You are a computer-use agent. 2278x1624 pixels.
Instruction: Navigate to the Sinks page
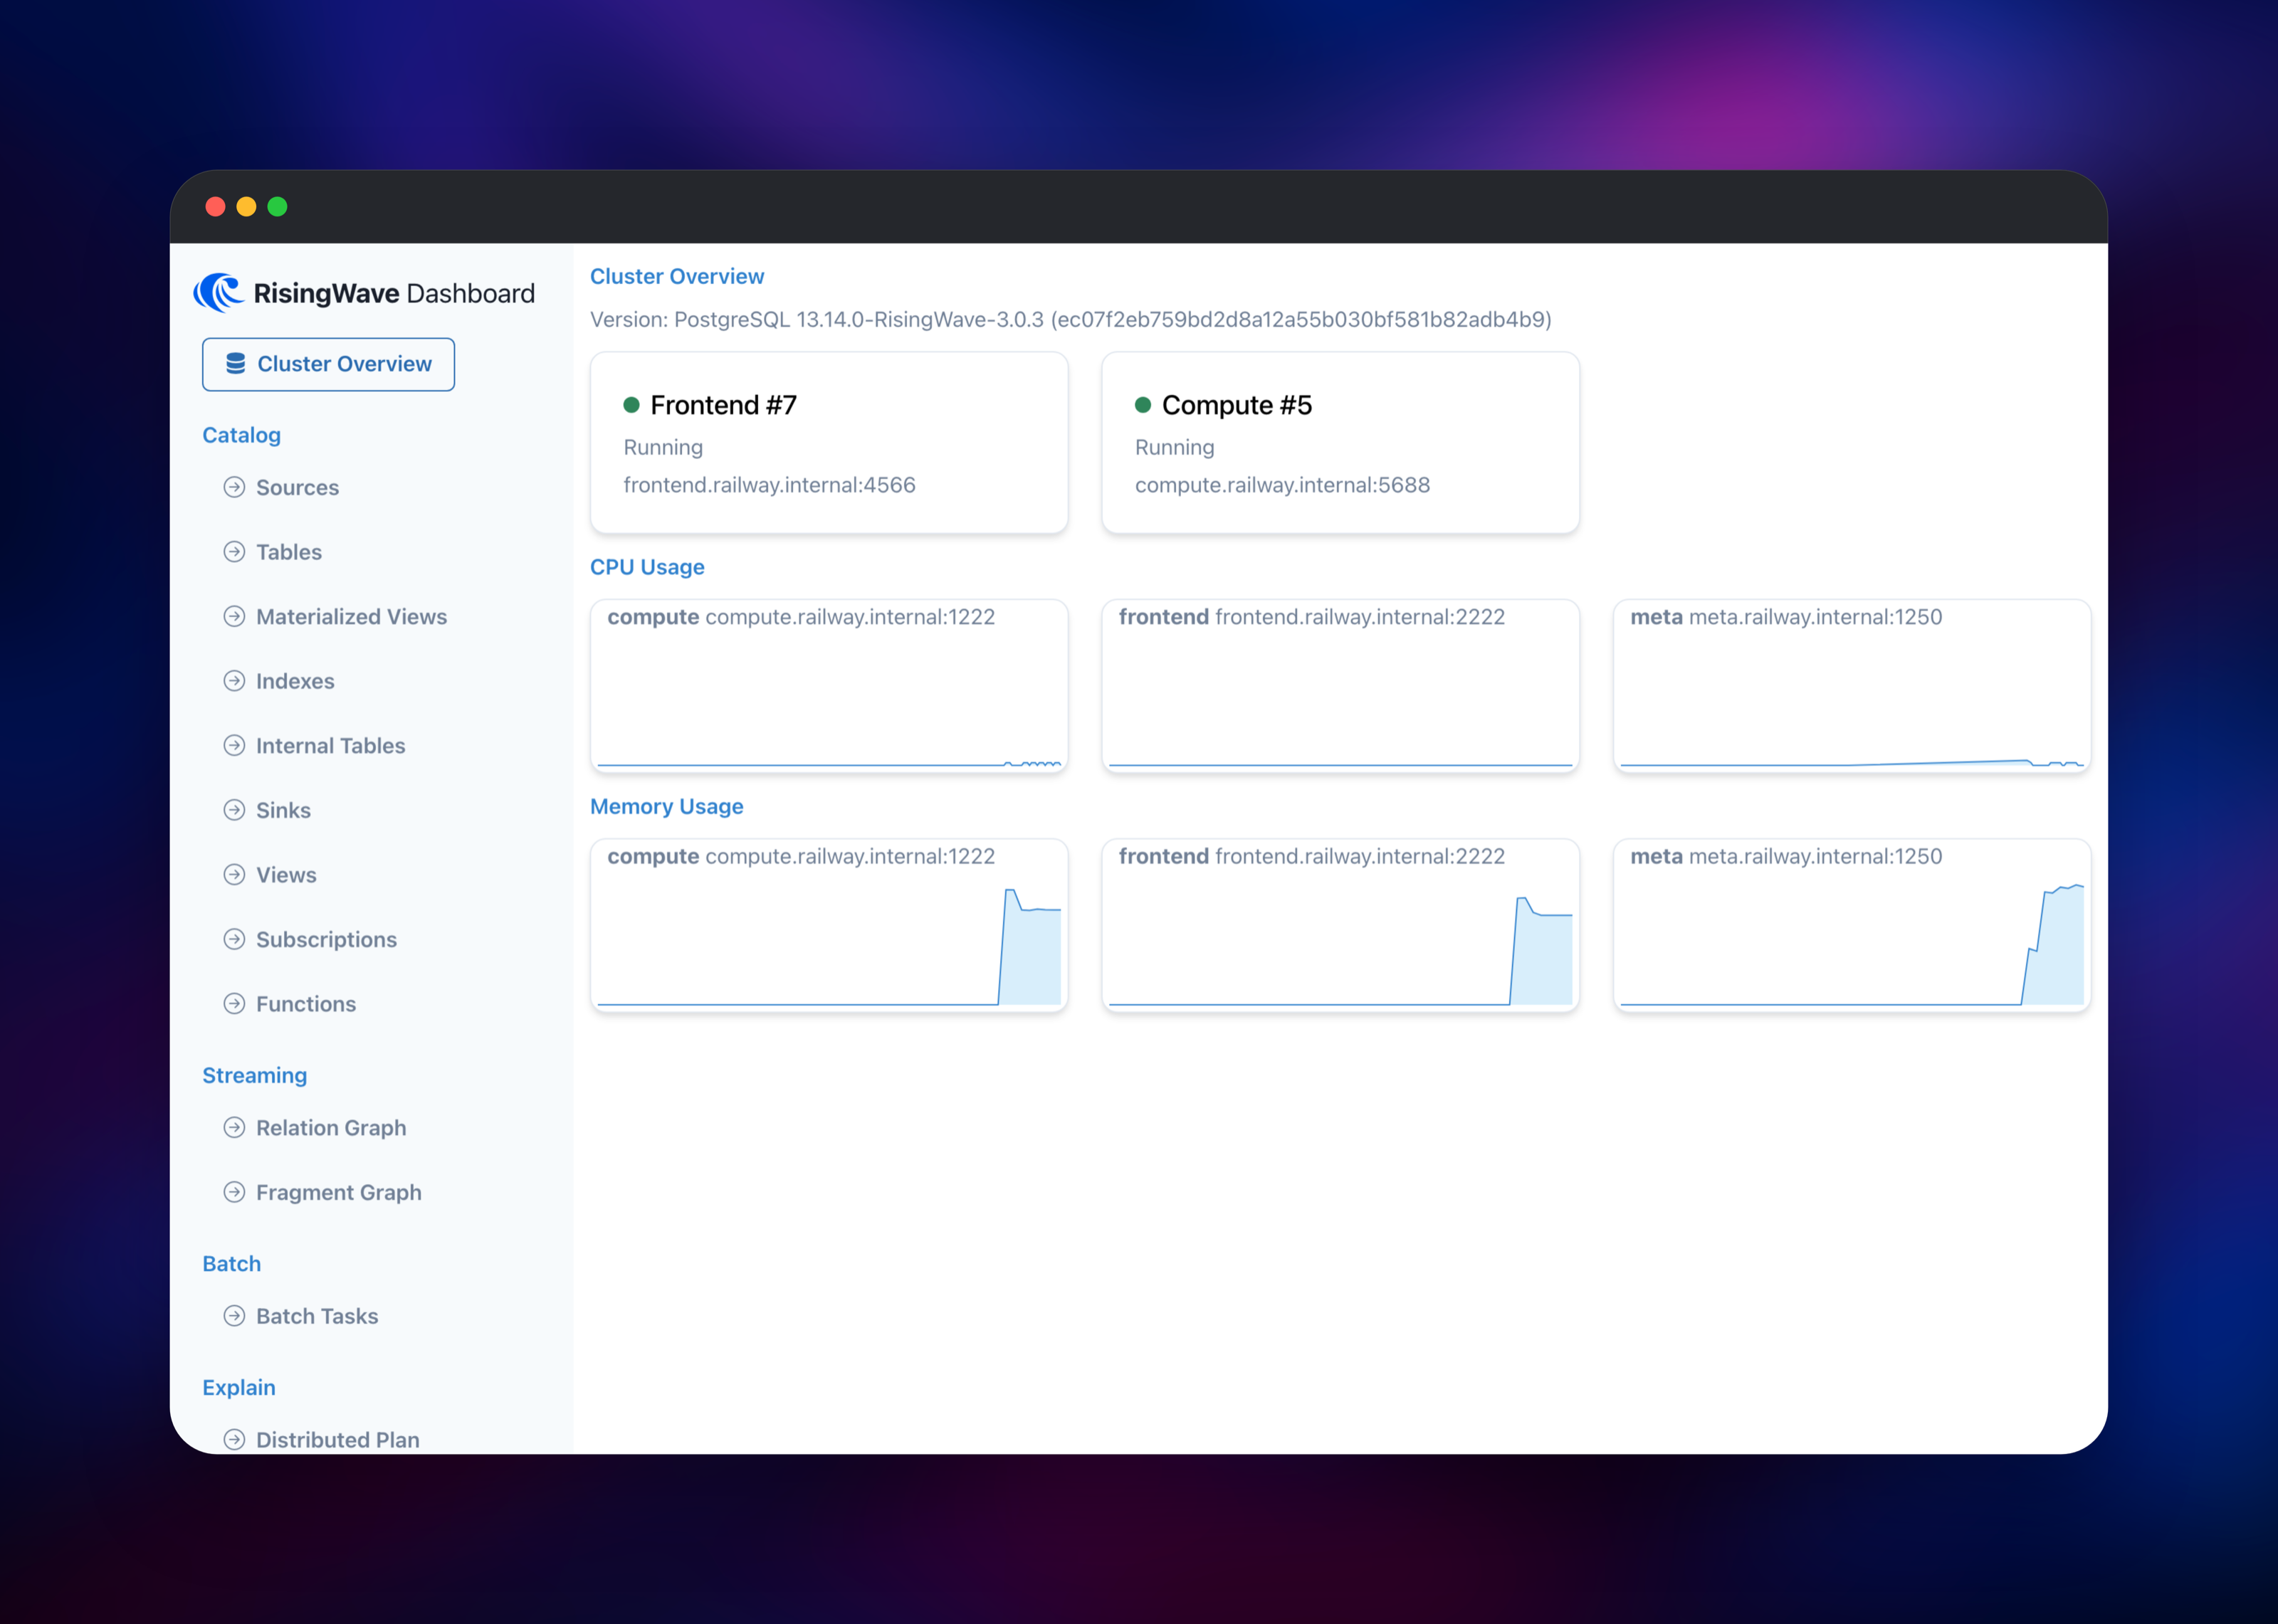283,810
